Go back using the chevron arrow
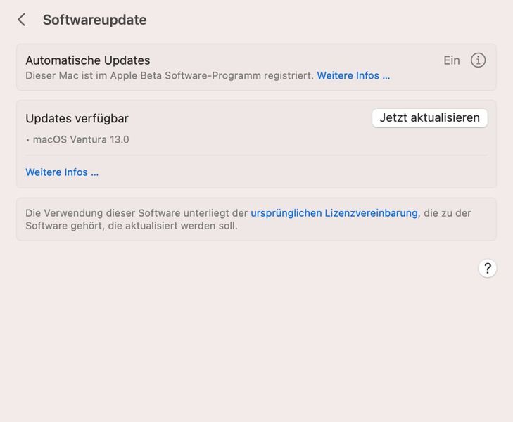The image size is (513, 422). click(22, 20)
